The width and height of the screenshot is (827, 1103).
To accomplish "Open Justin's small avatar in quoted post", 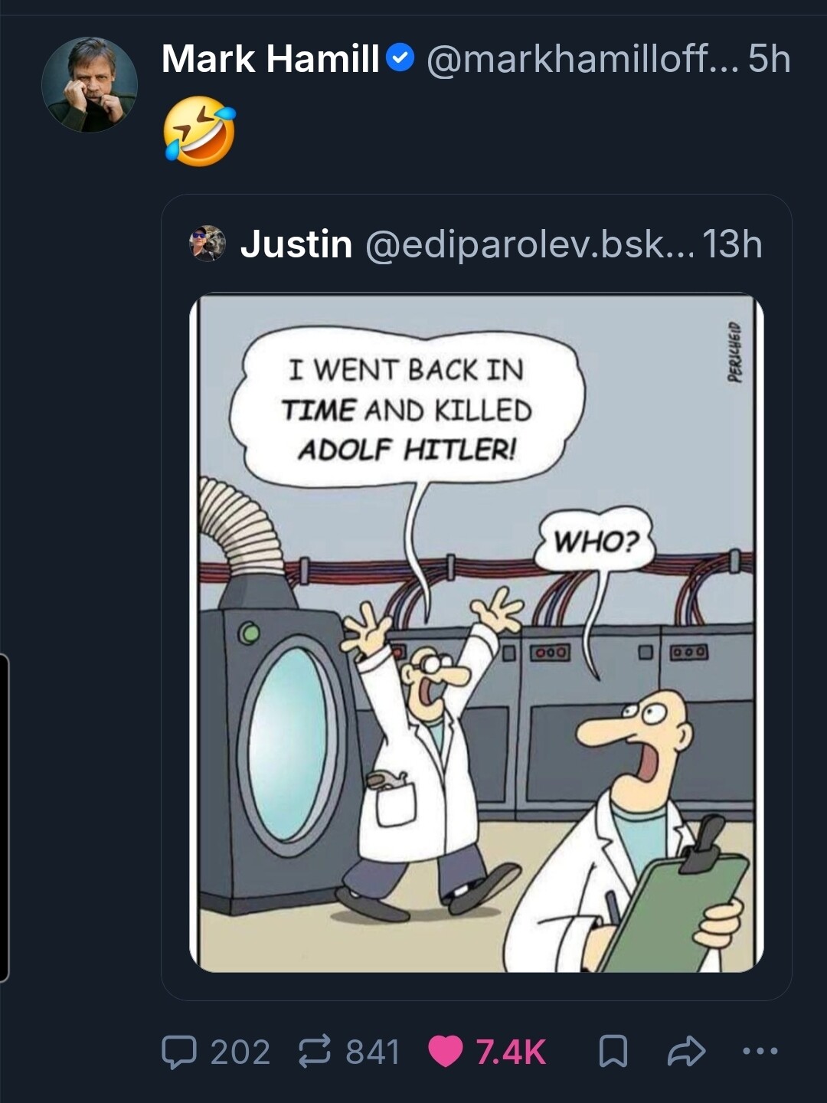I will pyautogui.click(x=208, y=244).
